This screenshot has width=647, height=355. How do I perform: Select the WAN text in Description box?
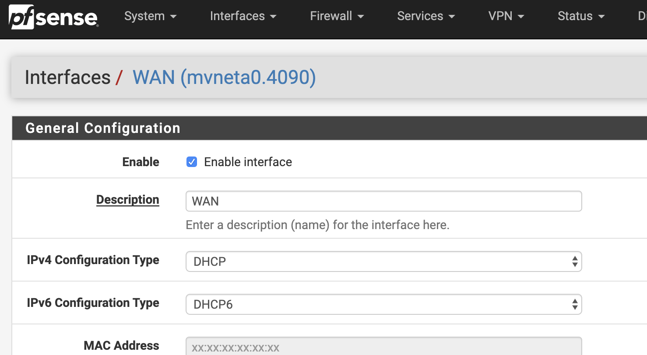[x=206, y=201]
